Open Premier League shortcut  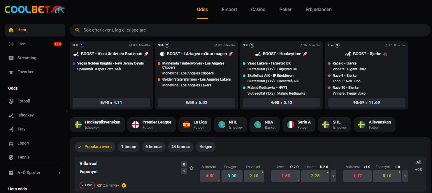(152, 125)
